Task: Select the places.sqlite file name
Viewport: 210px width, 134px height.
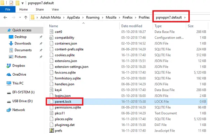Action: [64, 119]
